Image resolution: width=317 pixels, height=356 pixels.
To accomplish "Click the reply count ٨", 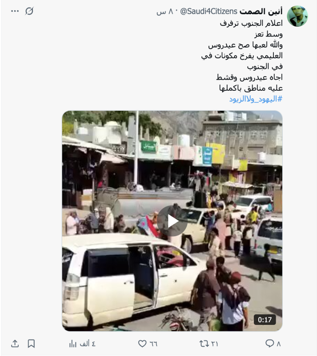I will (279, 344).
